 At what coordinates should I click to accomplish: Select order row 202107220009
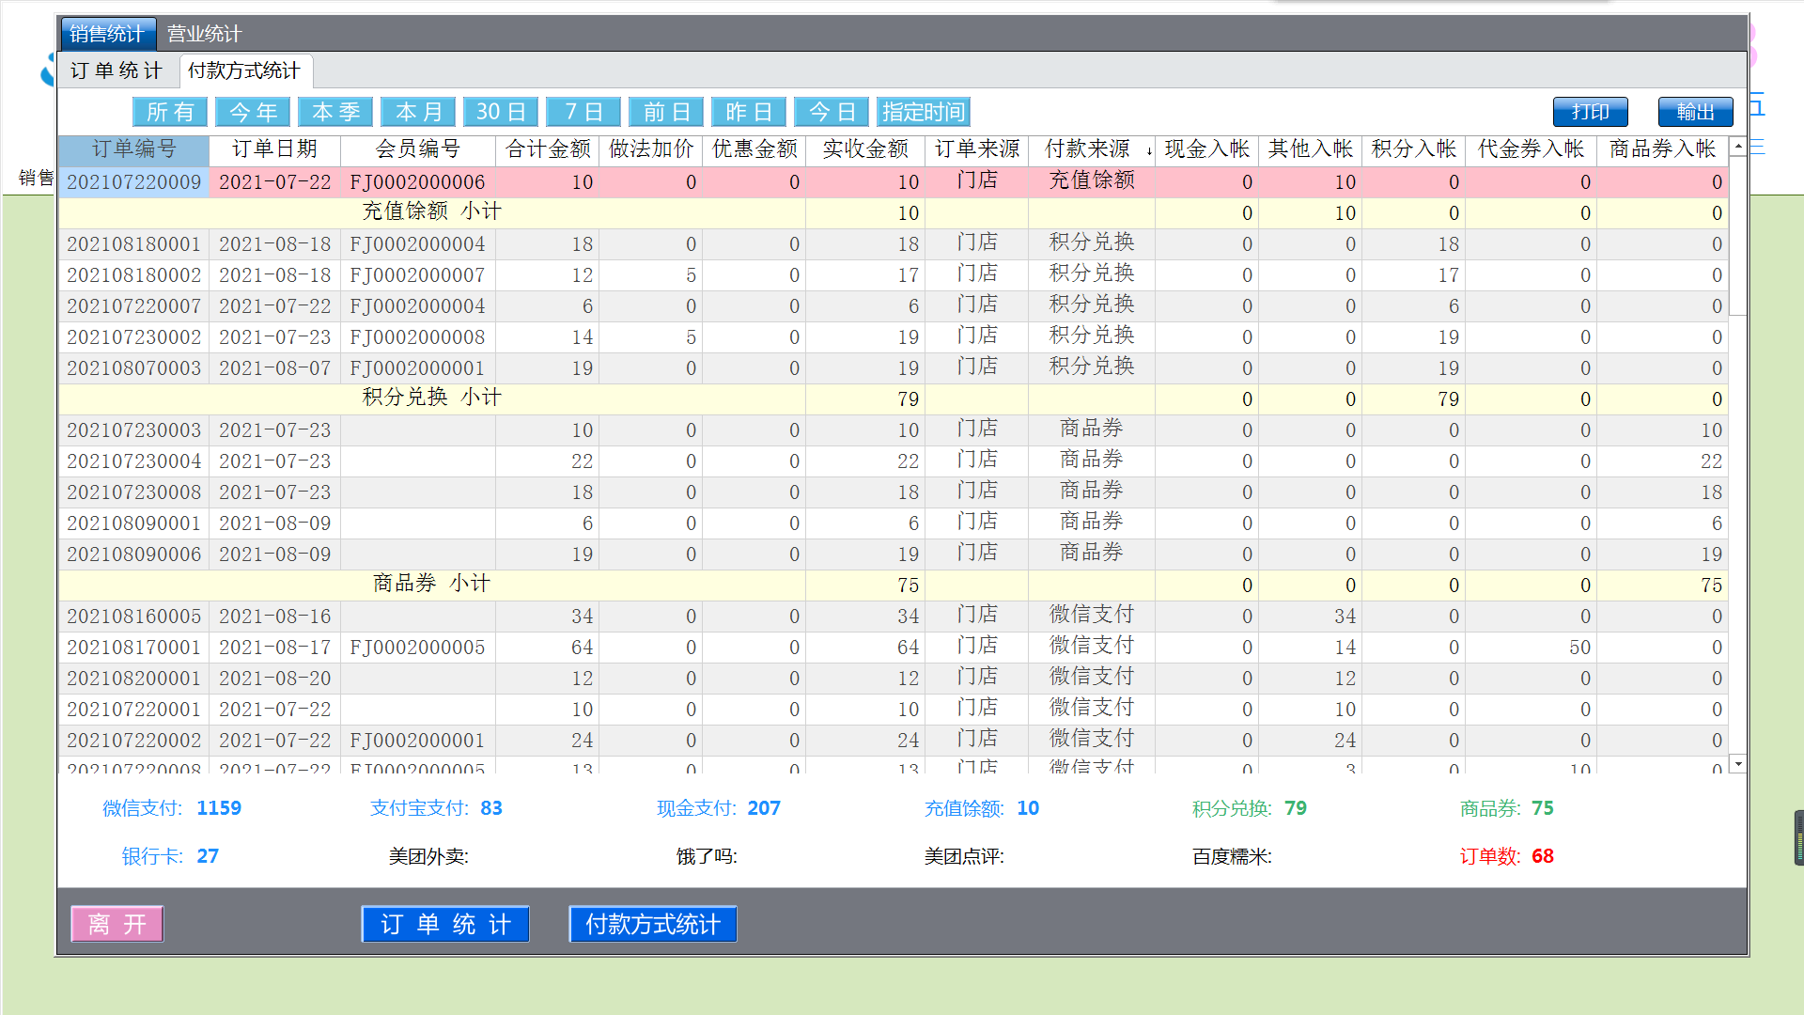coord(893,182)
